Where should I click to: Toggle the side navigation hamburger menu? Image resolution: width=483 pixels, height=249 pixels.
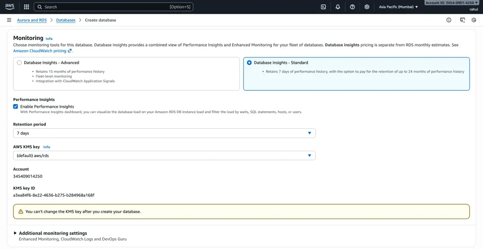[x=9, y=20]
